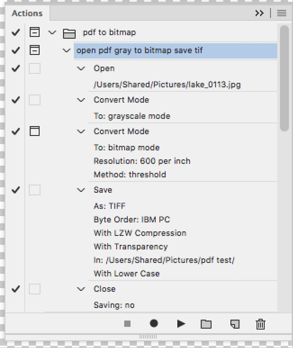Play the selected action
Image resolution: width=293 pixels, height=348 pixels.
(181, 324)
